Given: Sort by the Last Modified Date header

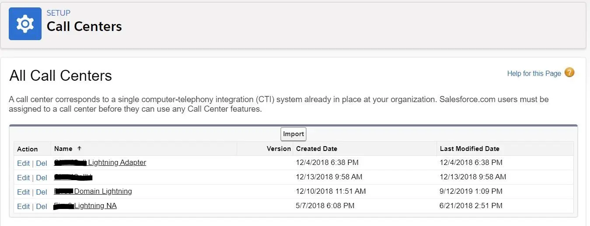Looking at the screenshot, I should [470, 148].
